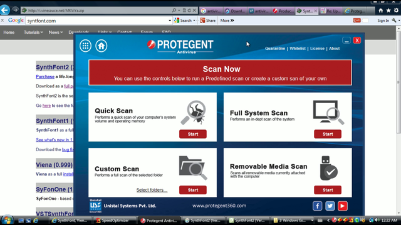This screenshot has height=225, width=401.
Task: Close the Synt... browser tab
Action: (316, 11)
